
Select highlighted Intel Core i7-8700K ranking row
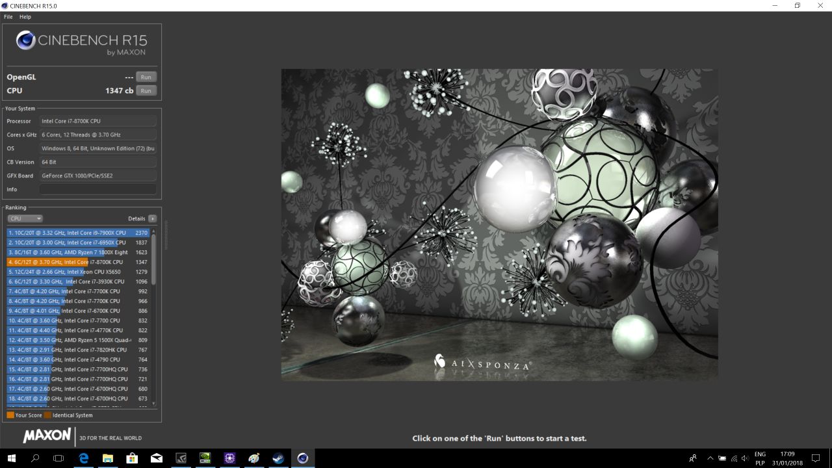[x=78, y=262]
